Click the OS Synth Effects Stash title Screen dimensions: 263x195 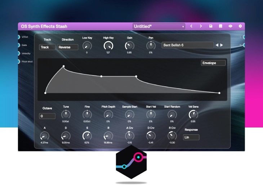(x=44, y=26)
